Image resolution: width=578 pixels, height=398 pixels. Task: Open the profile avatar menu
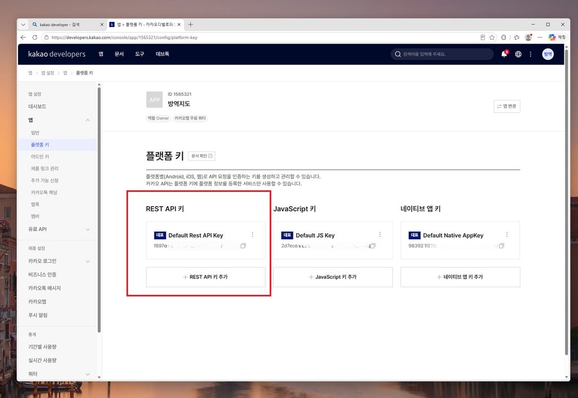[548, 54]
